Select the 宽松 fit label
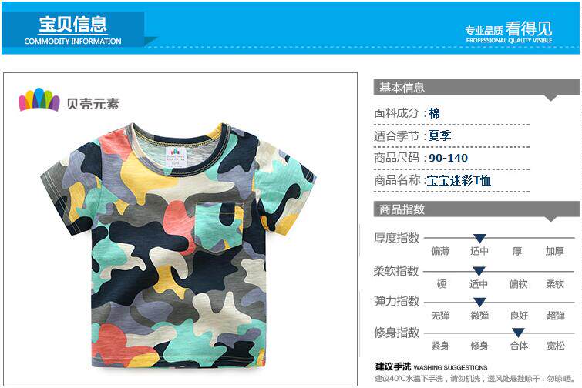This screenshot has width=582, height=388. point(556,346)
